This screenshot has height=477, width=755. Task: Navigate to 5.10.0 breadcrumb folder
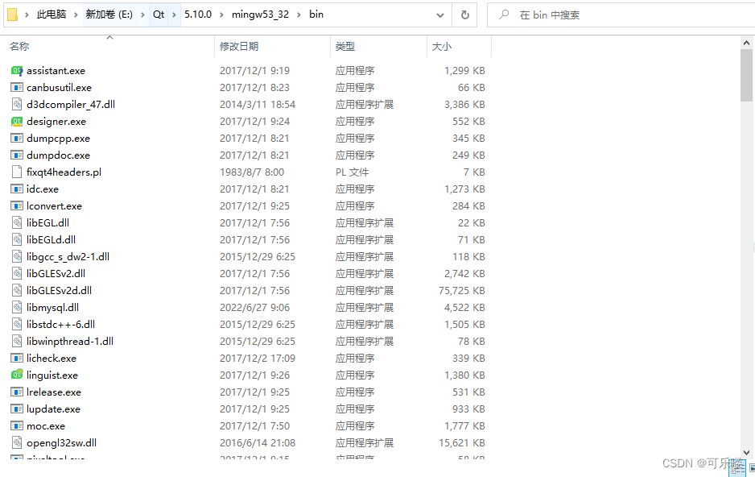pyautogui.click(x=197, y=15)
